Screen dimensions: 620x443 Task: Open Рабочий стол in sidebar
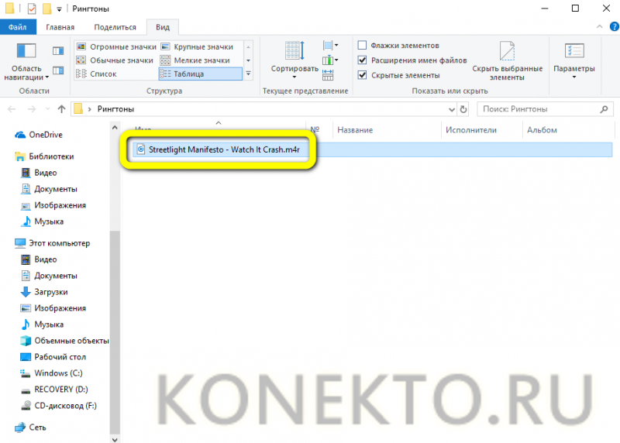[x=53, y=357]
